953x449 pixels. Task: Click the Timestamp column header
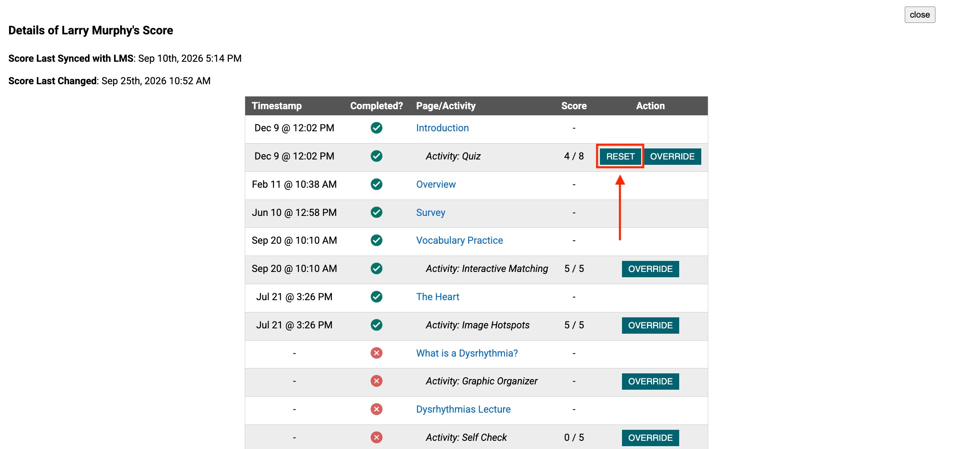277,106
